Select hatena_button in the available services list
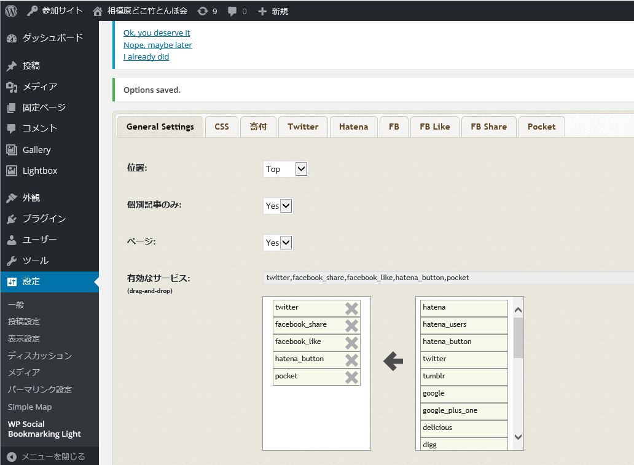Viewport: 634px width, 465px height. [464, 343]
